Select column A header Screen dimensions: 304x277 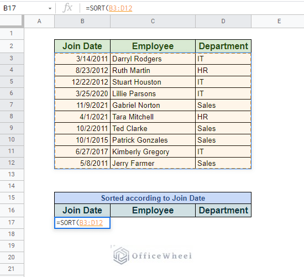click(x=39, y=21)
